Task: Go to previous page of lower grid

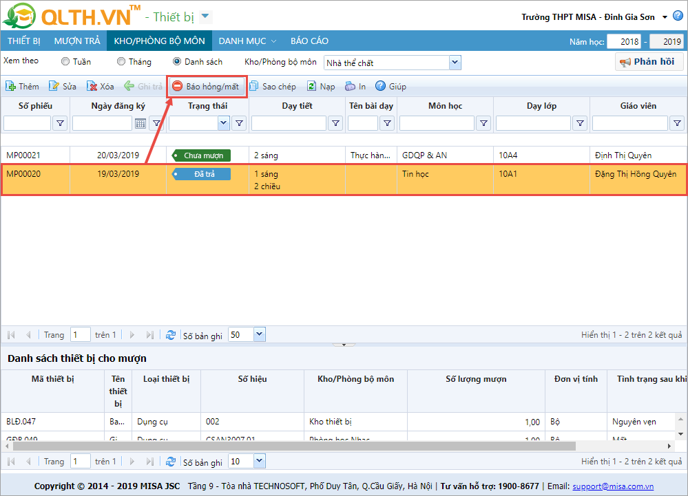Action: [28, 462]
